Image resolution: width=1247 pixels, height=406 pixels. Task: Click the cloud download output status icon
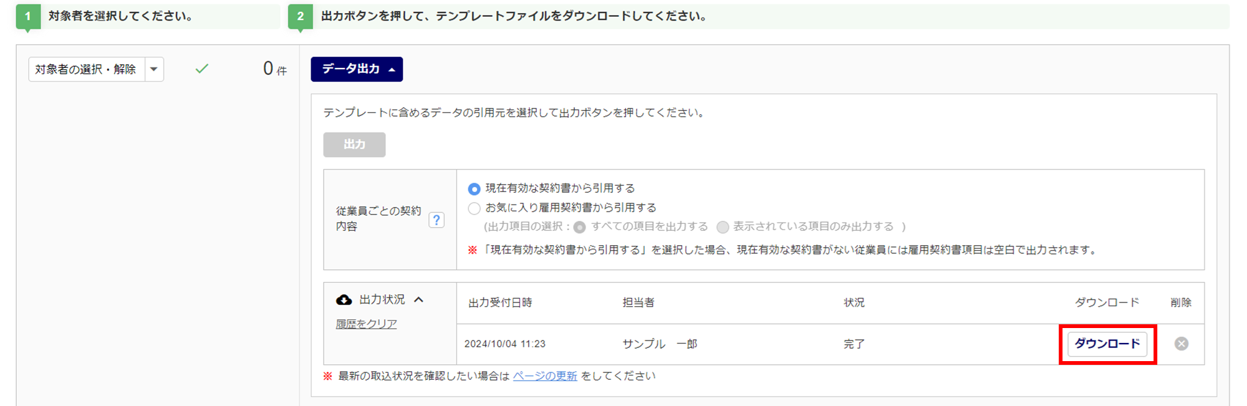[344, 300]
